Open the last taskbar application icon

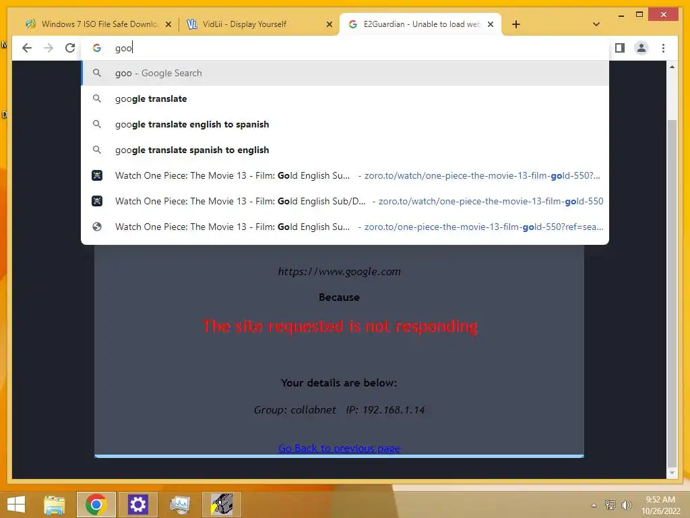click(221, 505)
